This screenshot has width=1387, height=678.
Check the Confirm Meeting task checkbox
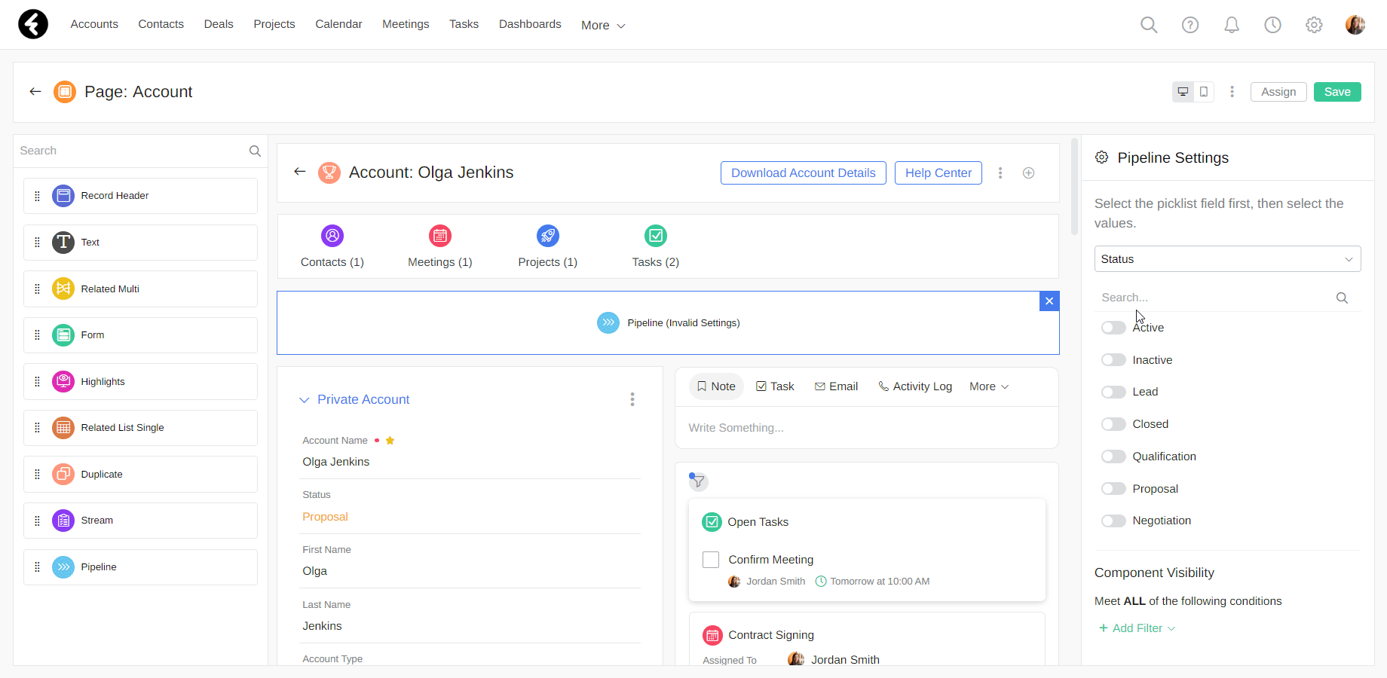(711, 560)
